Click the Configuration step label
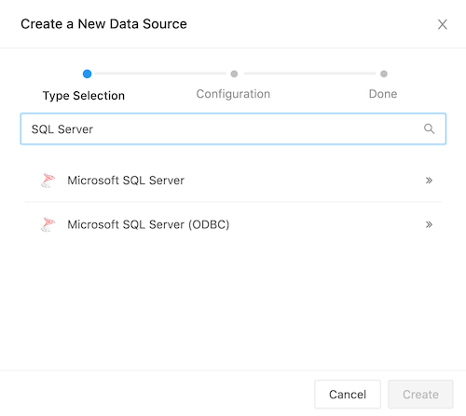This screenshot has height=416, width=466. click(233, 94)
